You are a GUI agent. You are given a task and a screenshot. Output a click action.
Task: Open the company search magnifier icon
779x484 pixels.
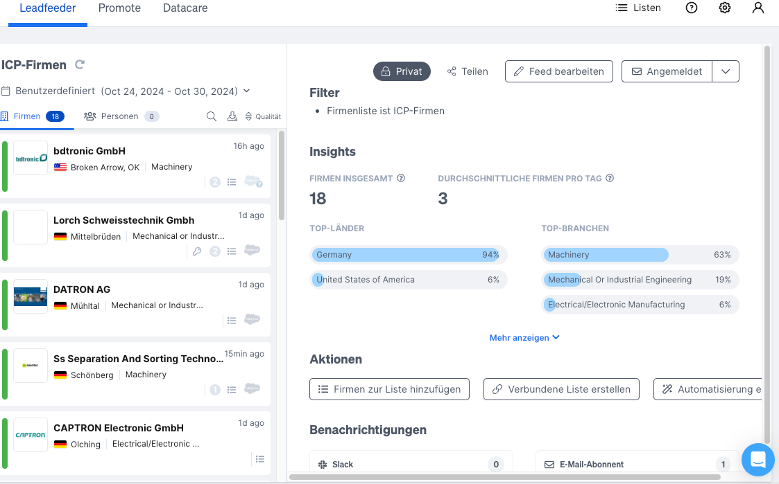click(212, 116)
